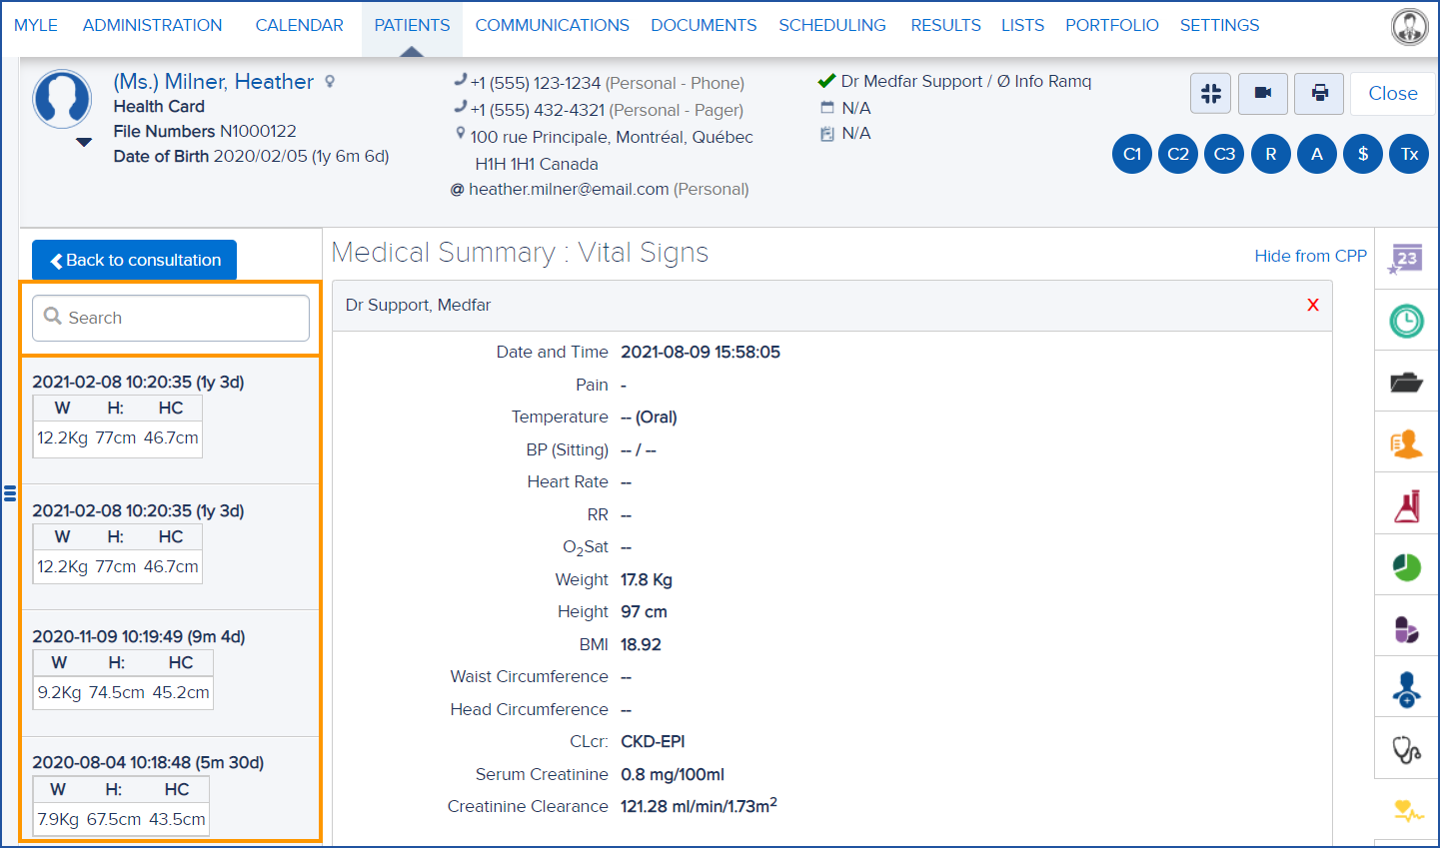Open the teal clock icon in sidebar

click(1406, 321)
